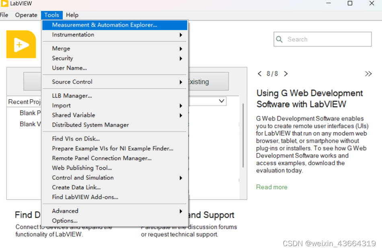Select Create Data Link...
This screenshot has width=382, height=251.
point(115,187)
